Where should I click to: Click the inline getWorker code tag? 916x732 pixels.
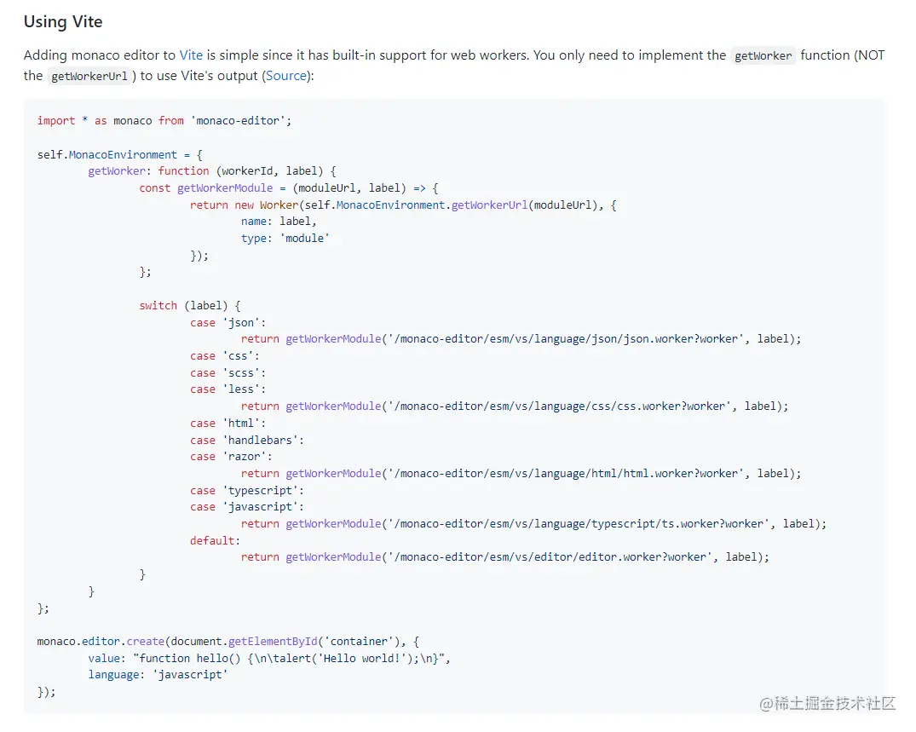click(763, 56)
